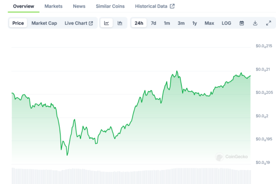Switch to the Markets tab
The width and height of the screenshot is (276, 184).
tap(53, 6)
